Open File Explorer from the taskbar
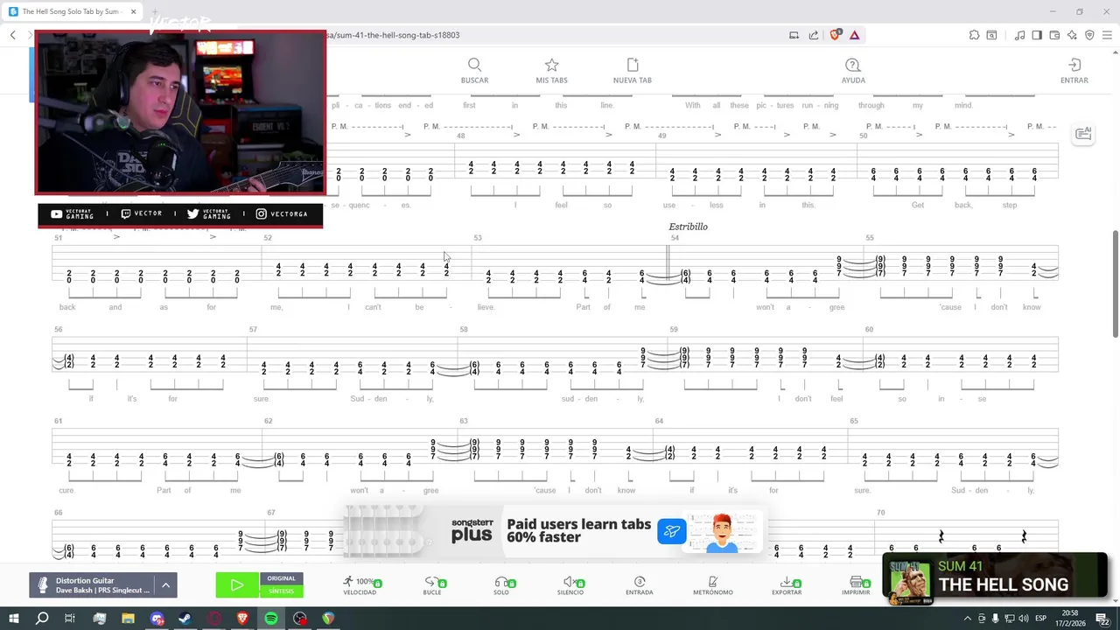 tap(128, 619)
